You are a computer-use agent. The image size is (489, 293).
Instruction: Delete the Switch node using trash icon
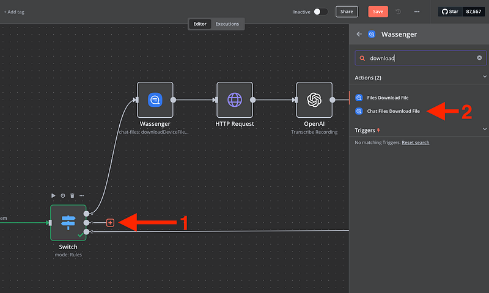72,196
